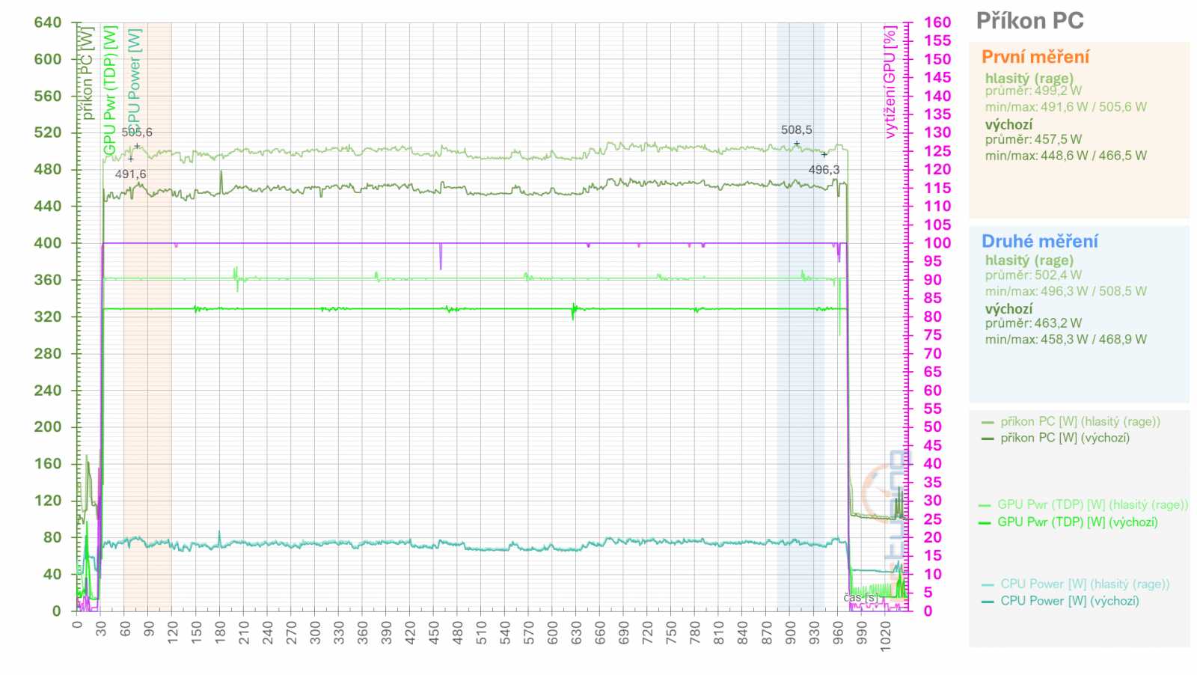Click legend entry 'GPU Pwr (TDP) [W] (výchozí)'
Screen dimensions: 1197x675
point(1077,522)
